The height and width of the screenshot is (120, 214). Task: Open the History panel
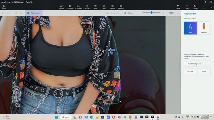195,7
